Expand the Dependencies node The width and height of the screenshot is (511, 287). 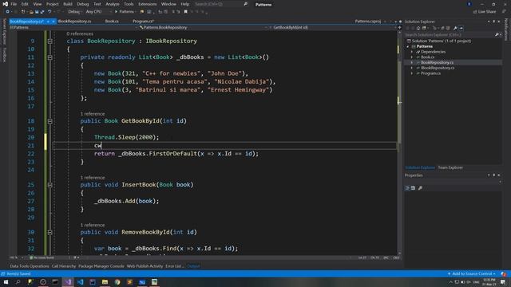pyautogui.click(x=412, y=52)
